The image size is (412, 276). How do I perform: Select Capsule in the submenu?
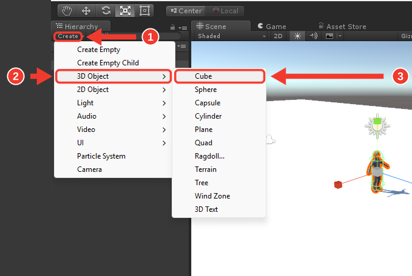point(219,103)
